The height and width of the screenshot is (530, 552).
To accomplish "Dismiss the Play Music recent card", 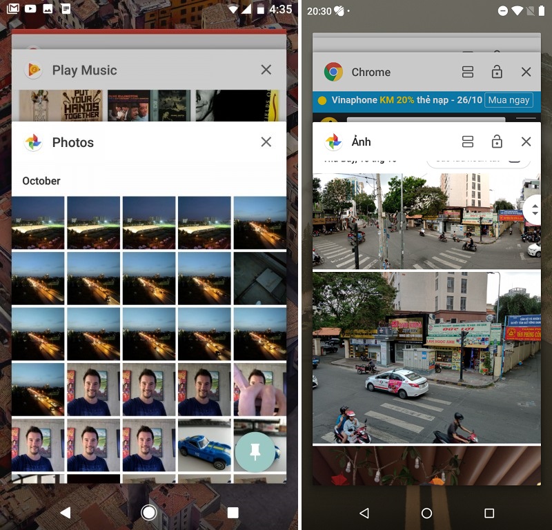I will tap(266, 70).
